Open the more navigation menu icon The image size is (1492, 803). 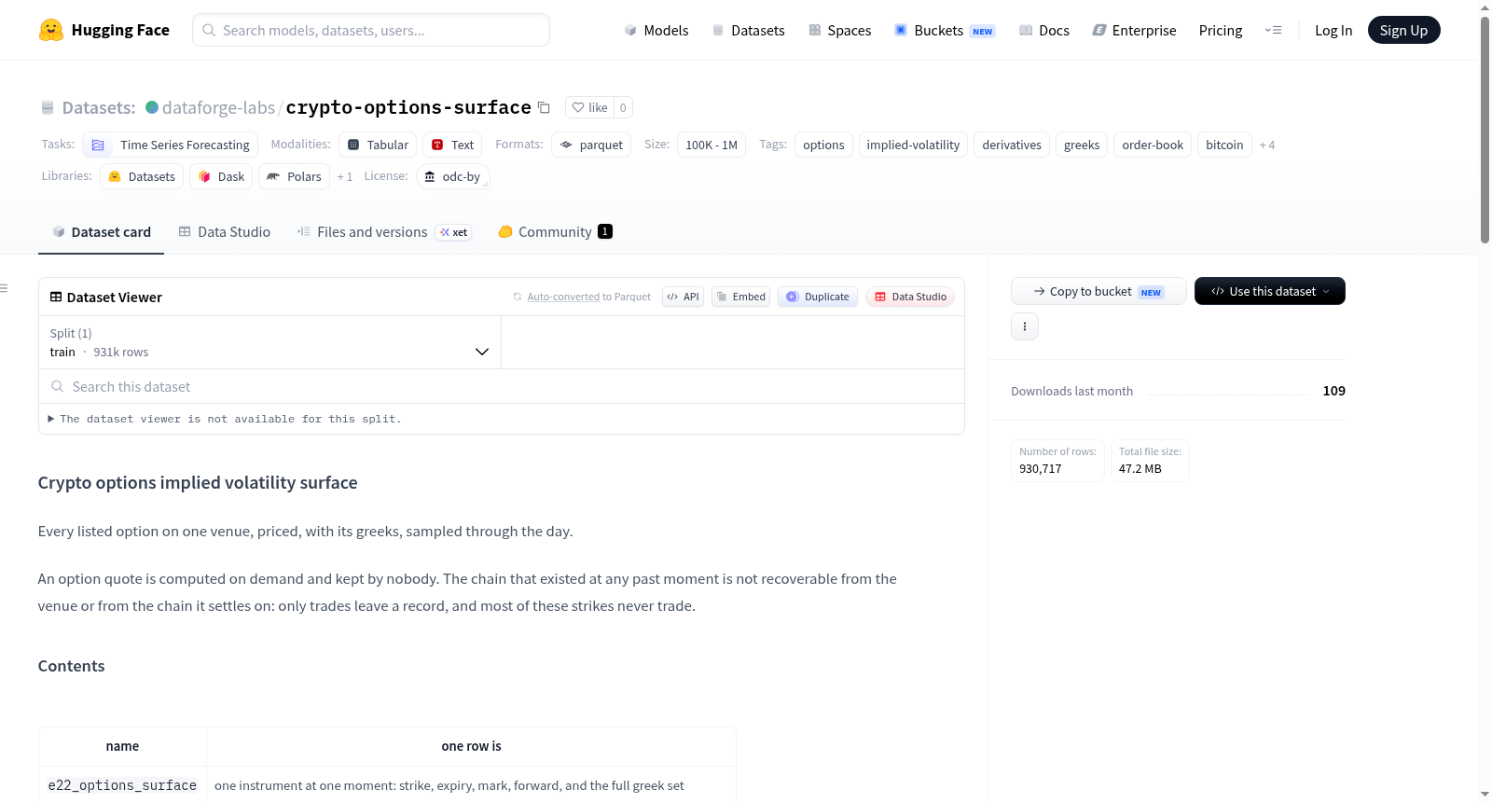[1273, 30]
